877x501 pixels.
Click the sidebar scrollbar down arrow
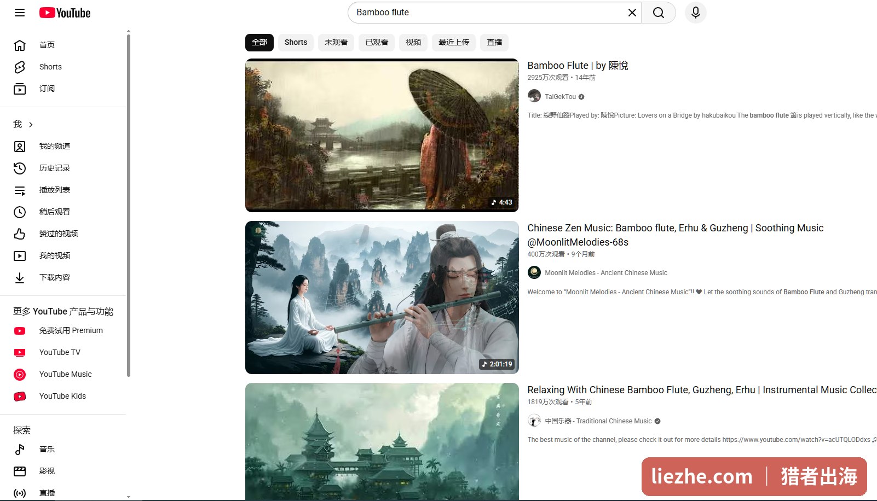pyautogui.click(x=129, y=497)
